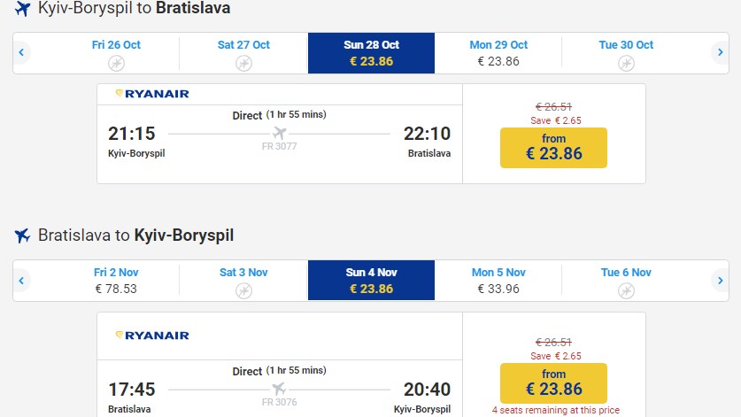Image resolution: width=741 pixels, height=417 pixels.
Task: Click the plane icon beside Bratislava to Kyiv-Boryspil
Action: [x=22, y=236]
